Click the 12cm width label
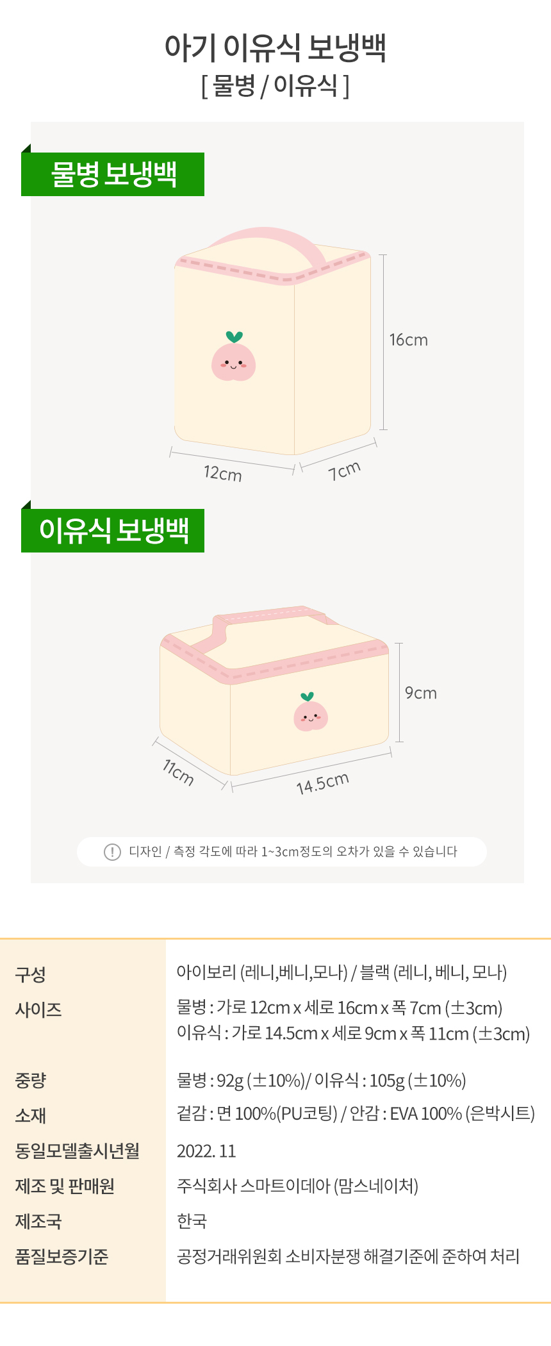 [222, 474]
